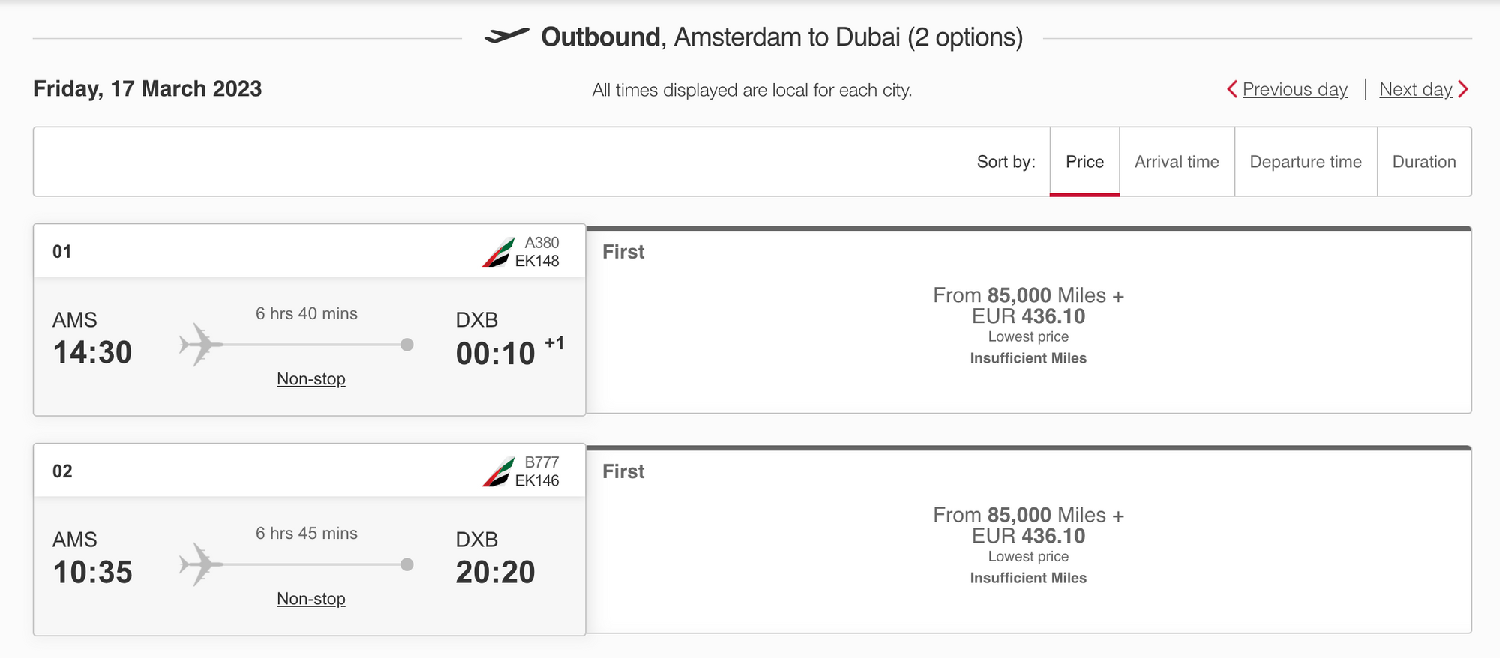Sort flights by Arrival time
Image resolution: width=1500 pixels, height=658 pixels.
click(1177, 162)
